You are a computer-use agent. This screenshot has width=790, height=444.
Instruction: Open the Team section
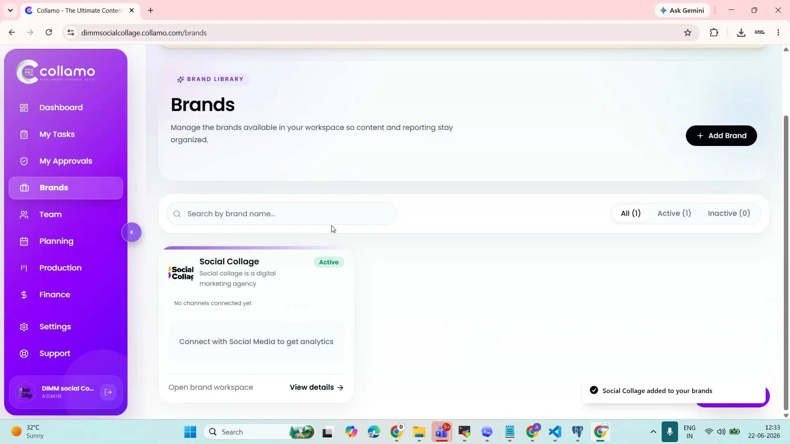[65, 214]
